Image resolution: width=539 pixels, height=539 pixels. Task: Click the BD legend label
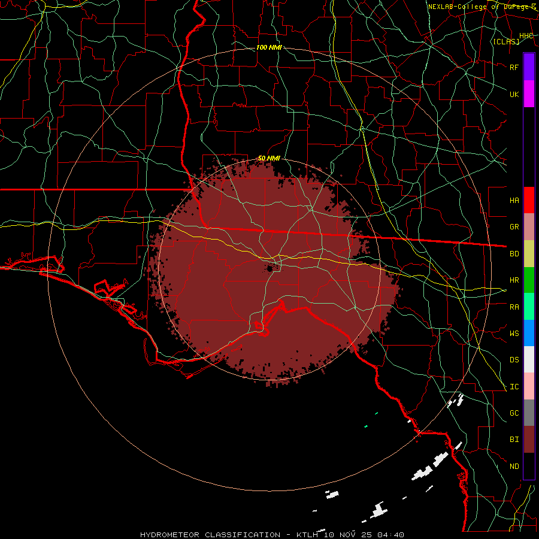(x=514, y=254)
